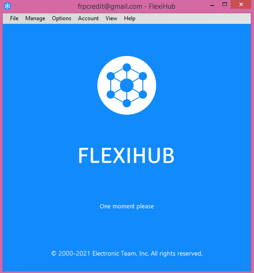Screen dimensions: 254x273
Task: Click the 'Electronic Team, Inc.' copyright text
Action: coord(120,253)
